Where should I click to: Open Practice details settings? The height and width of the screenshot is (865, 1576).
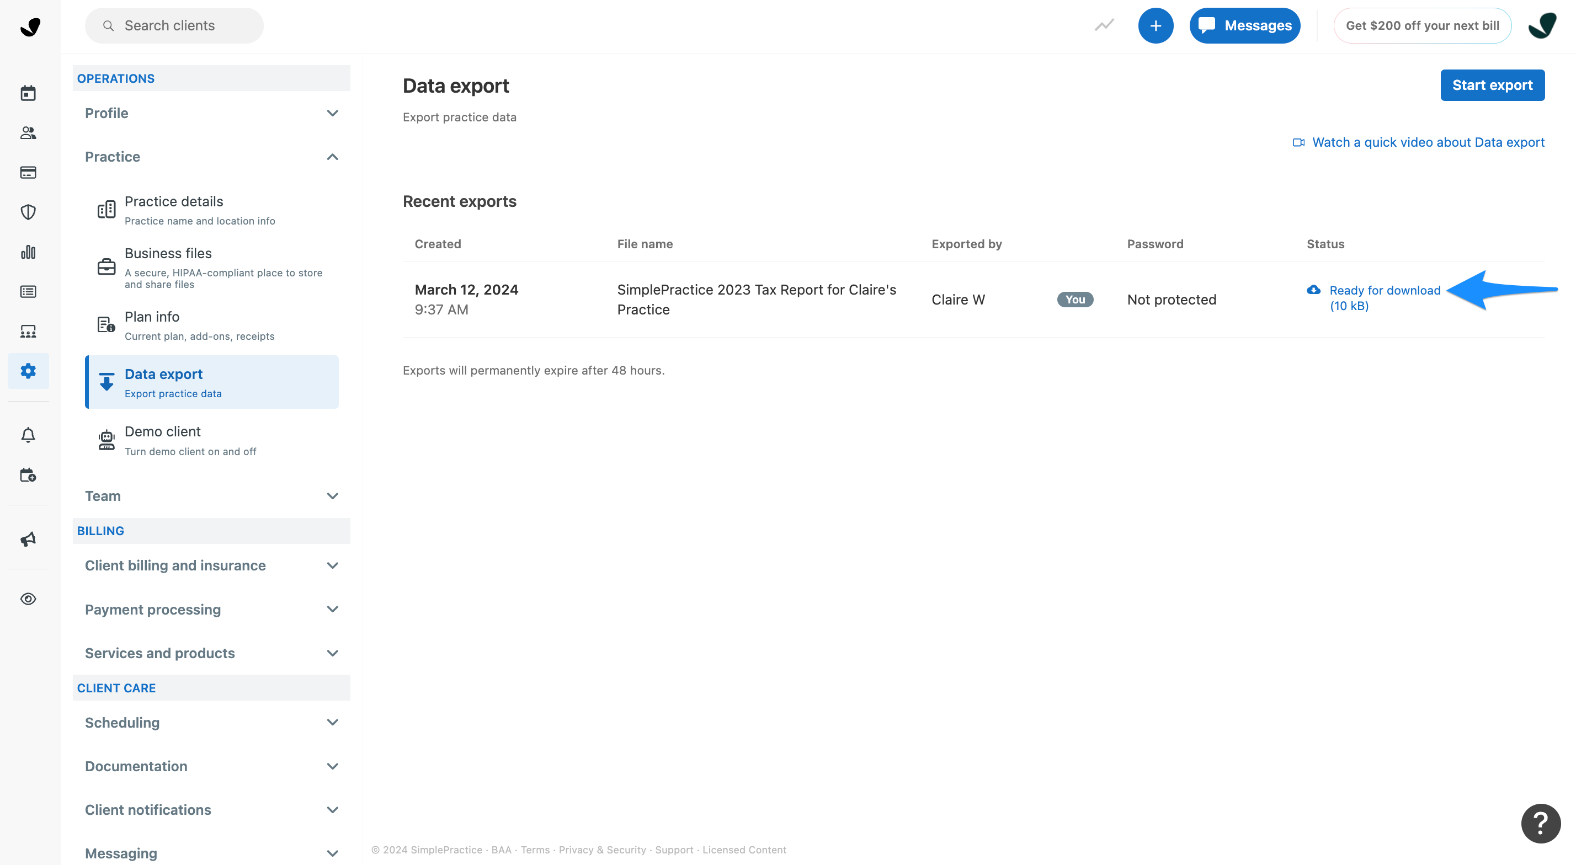tap(212, 210)
